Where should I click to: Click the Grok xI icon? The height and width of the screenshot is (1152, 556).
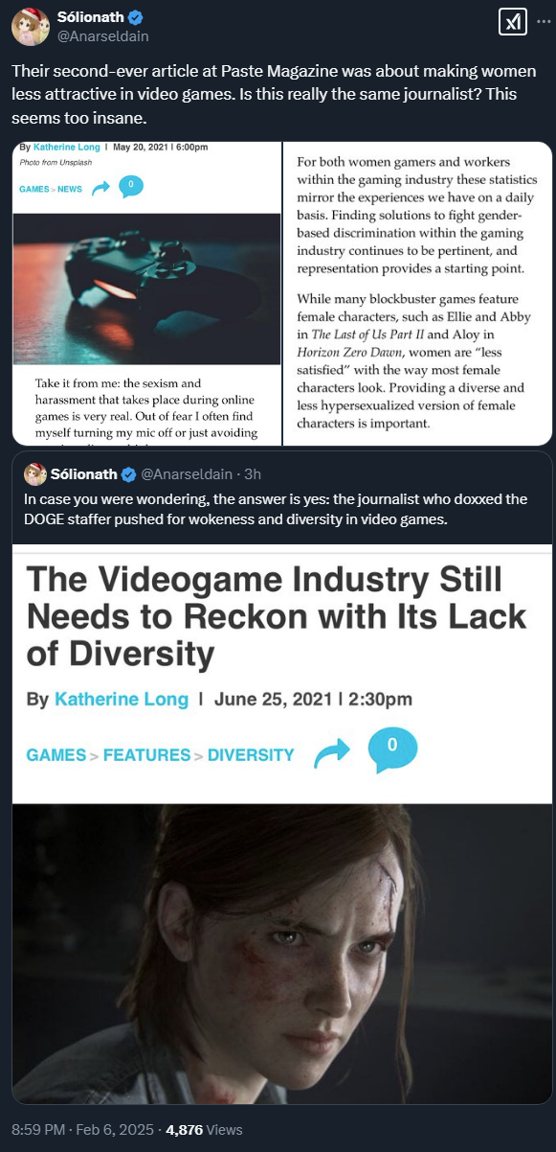click(513, 22)
